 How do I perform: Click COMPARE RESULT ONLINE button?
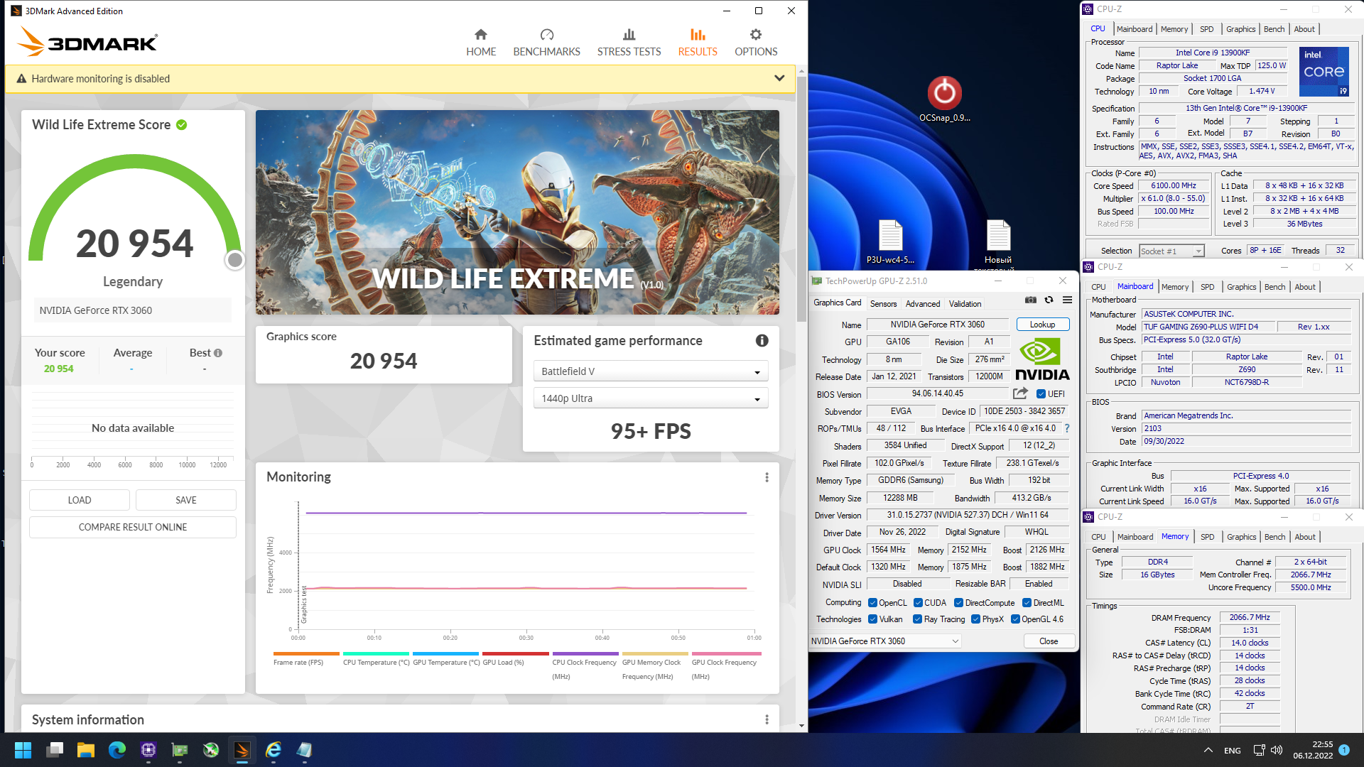tap(133, 527)
